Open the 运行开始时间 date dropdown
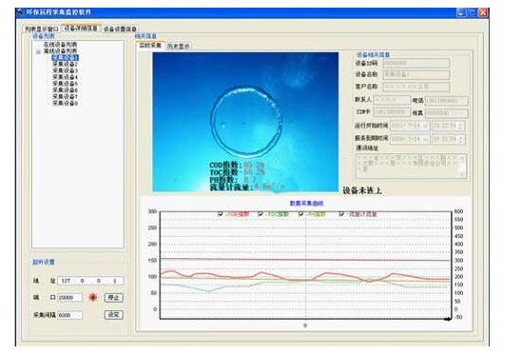The width and height of the screenshot is (521, 355). 426,126
